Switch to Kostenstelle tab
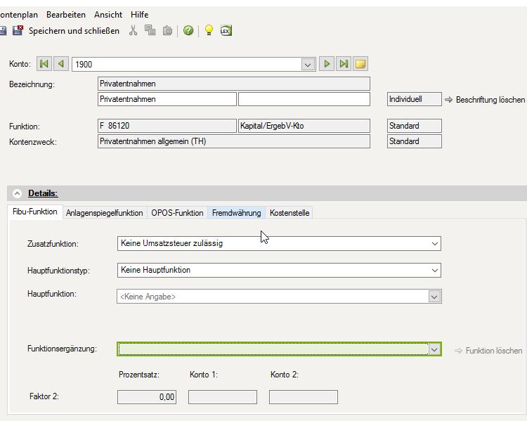 click(x=289, y=213)
